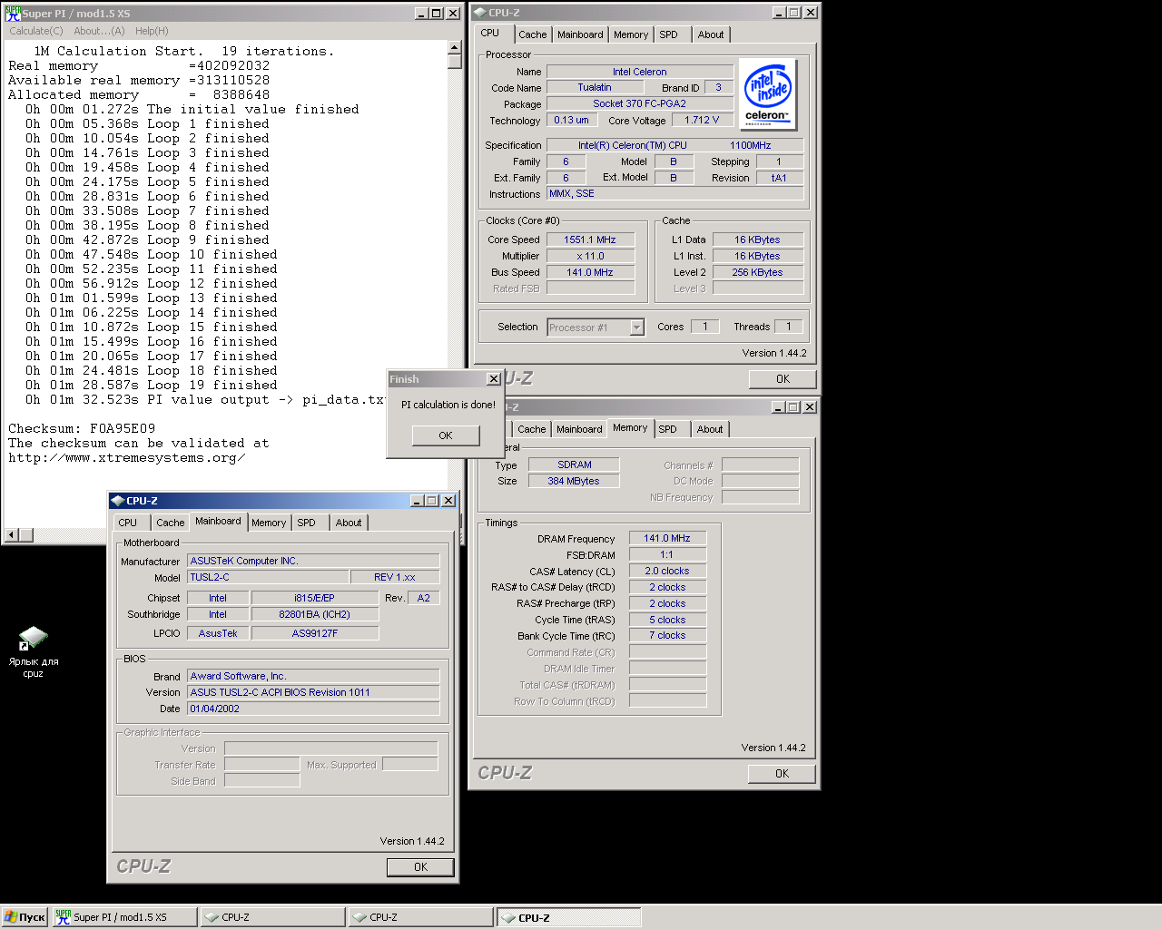The image size is (1162, 929).
Task: Select the Mainboard tab in Mainboard window
Action: point(218,521)
